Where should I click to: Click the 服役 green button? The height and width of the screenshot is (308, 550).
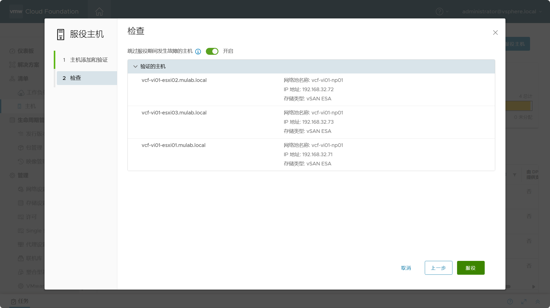pos(471,268)
